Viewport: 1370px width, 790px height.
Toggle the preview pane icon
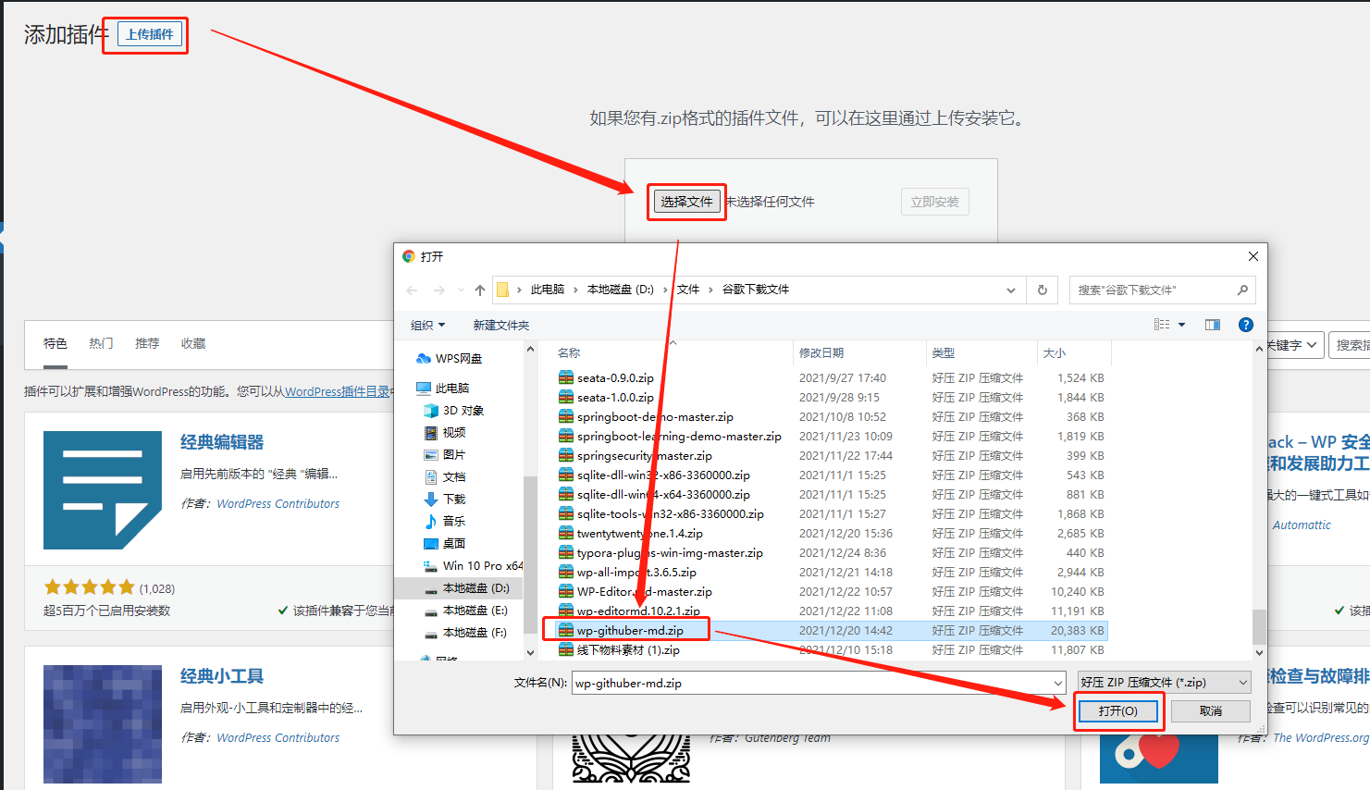pyautogui.click(x=1213, y=325)
